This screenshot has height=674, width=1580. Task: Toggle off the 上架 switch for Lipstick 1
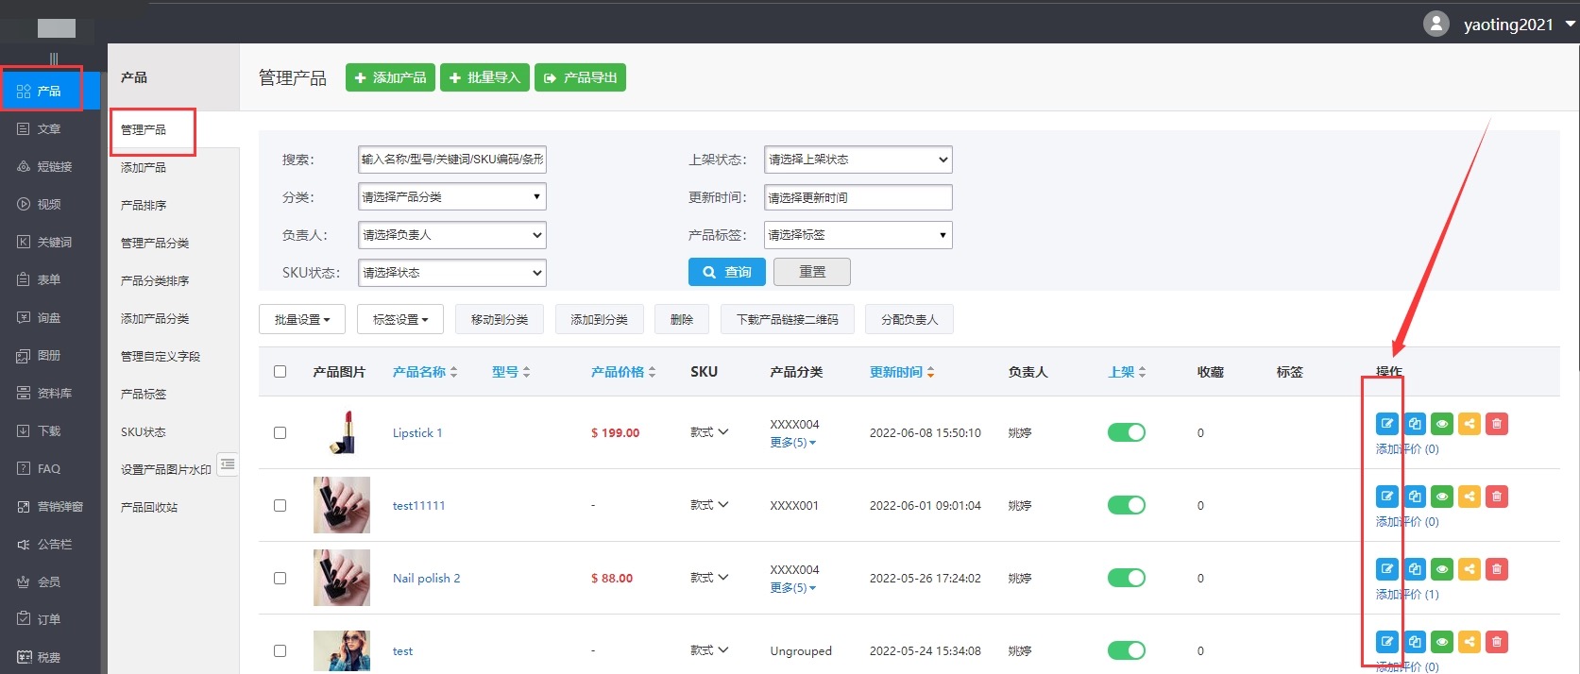(1126, 432)
